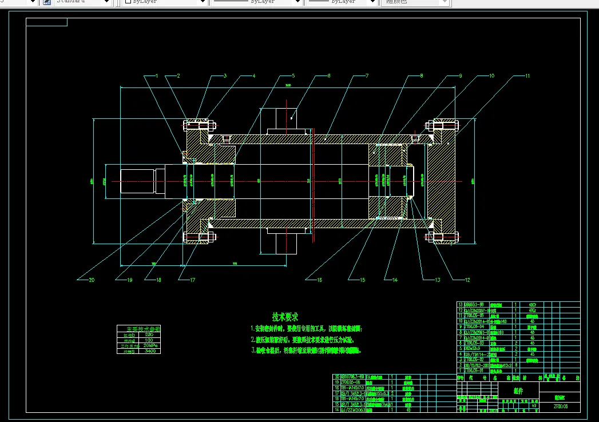The height and width of the screenshot is (422, 599).
Task: Select part balloon number 16
Action: point(319,280)
